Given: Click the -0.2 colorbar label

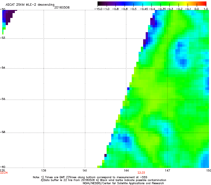Looking at the screenshot, I should [x=179, y=9].
